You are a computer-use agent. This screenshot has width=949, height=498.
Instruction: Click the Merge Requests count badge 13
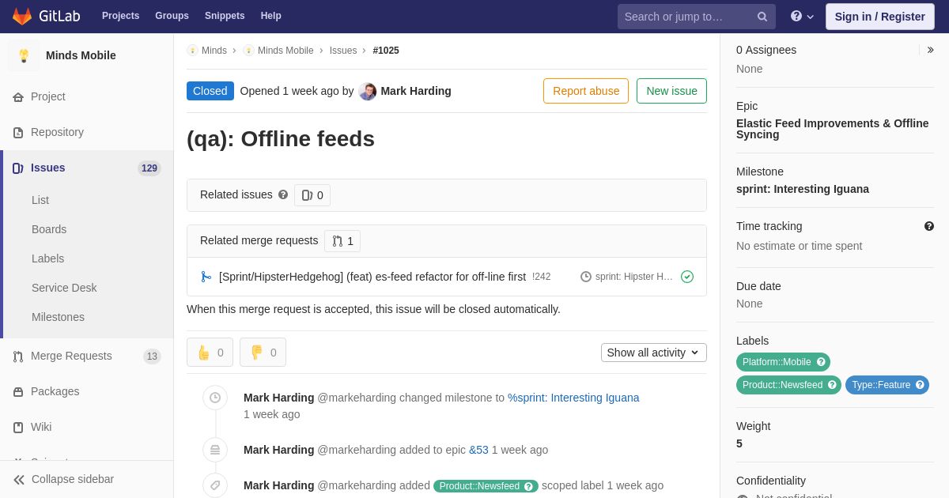pos(152,357)
